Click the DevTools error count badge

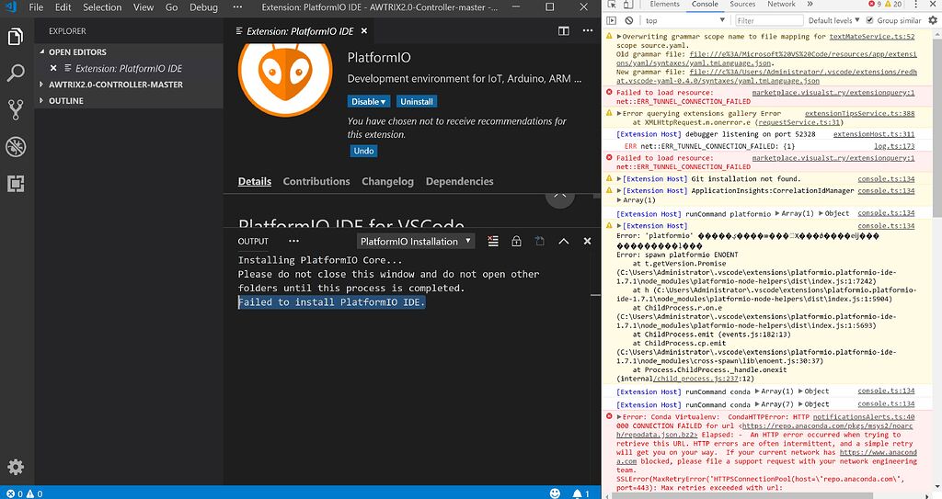pyautogui.click(x=875, y=5)
